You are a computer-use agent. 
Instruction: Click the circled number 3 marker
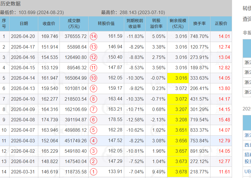click(93, 151)
